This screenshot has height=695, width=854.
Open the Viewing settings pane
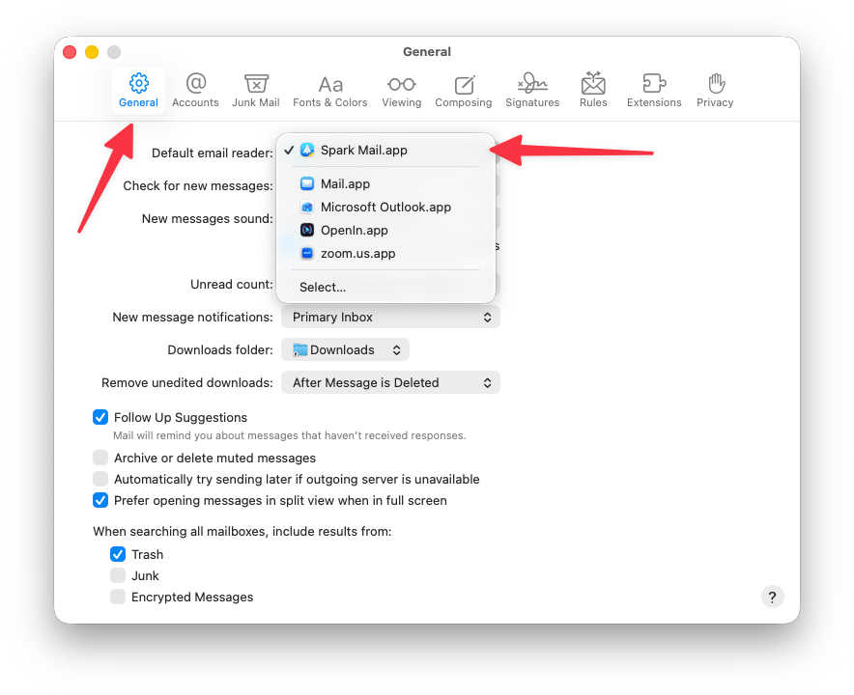click(x=401, y=91)
